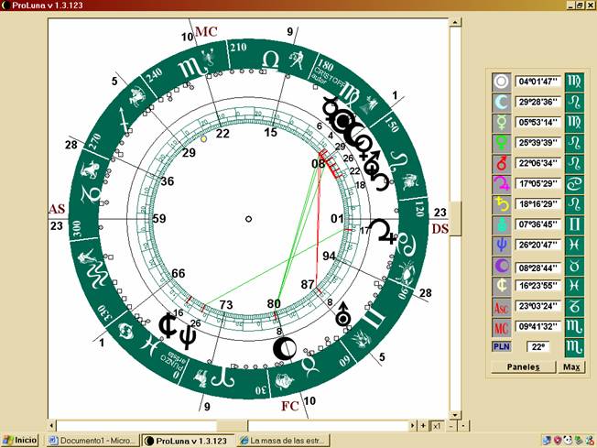Click the Sun symbol icon in planet panel
This screenshot has height=448, width=597.
(x=501, y=81)
